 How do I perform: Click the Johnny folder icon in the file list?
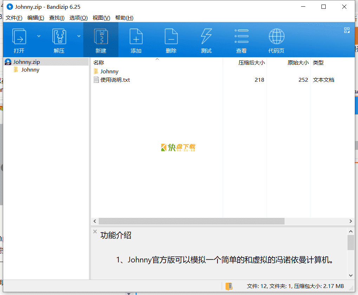tap(96, 71)
